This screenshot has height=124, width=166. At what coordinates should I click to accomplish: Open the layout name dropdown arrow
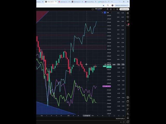(x=104, y=9)
